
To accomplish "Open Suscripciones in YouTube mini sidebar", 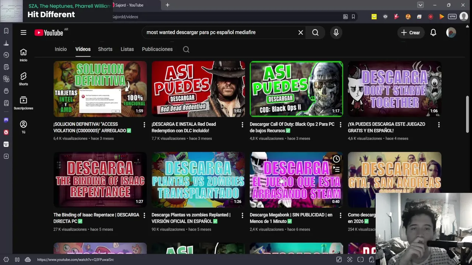I will [x=23, y=103].
